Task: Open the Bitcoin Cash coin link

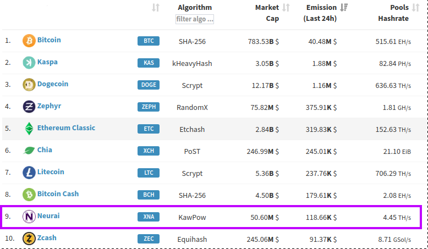Action: point(58,193)
